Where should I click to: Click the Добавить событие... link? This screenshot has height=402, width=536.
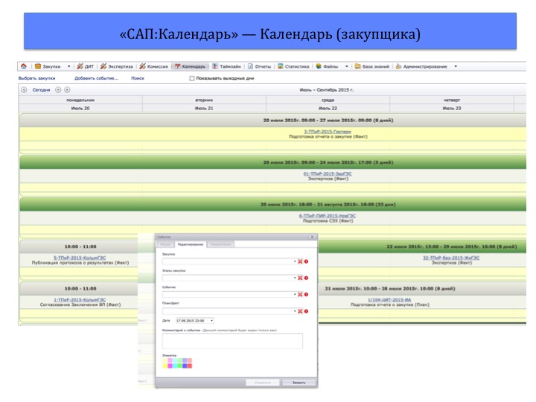[x=96, y=78]
